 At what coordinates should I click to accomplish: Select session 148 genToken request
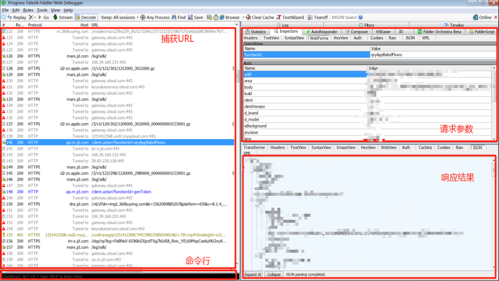tap(118, 192)
